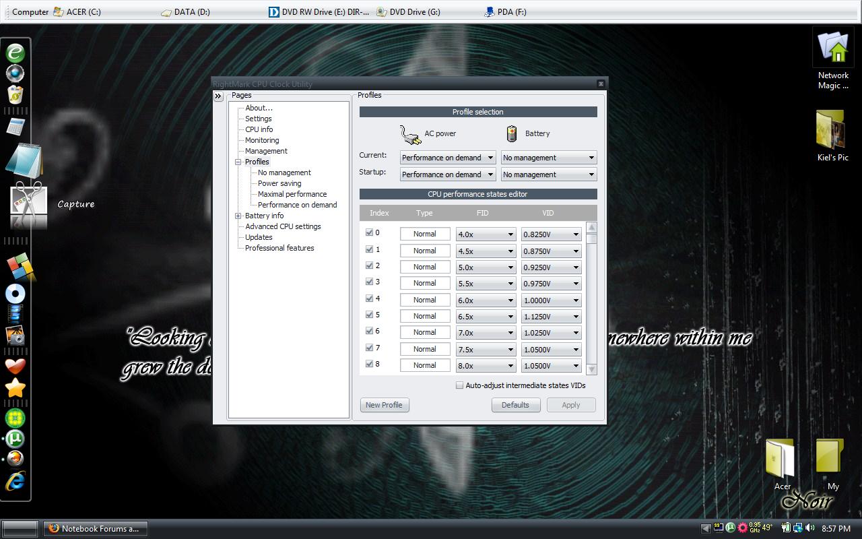Uncheck performance state index 1
This screenshot has height=539, width=862.
(369, 249)
